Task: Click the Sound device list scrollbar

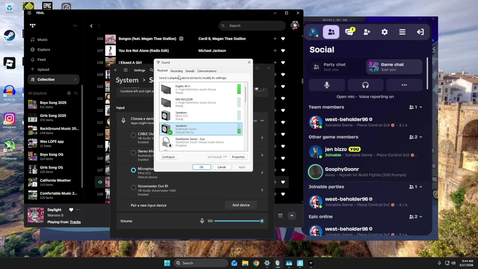Action: click(x=245, y=94)
